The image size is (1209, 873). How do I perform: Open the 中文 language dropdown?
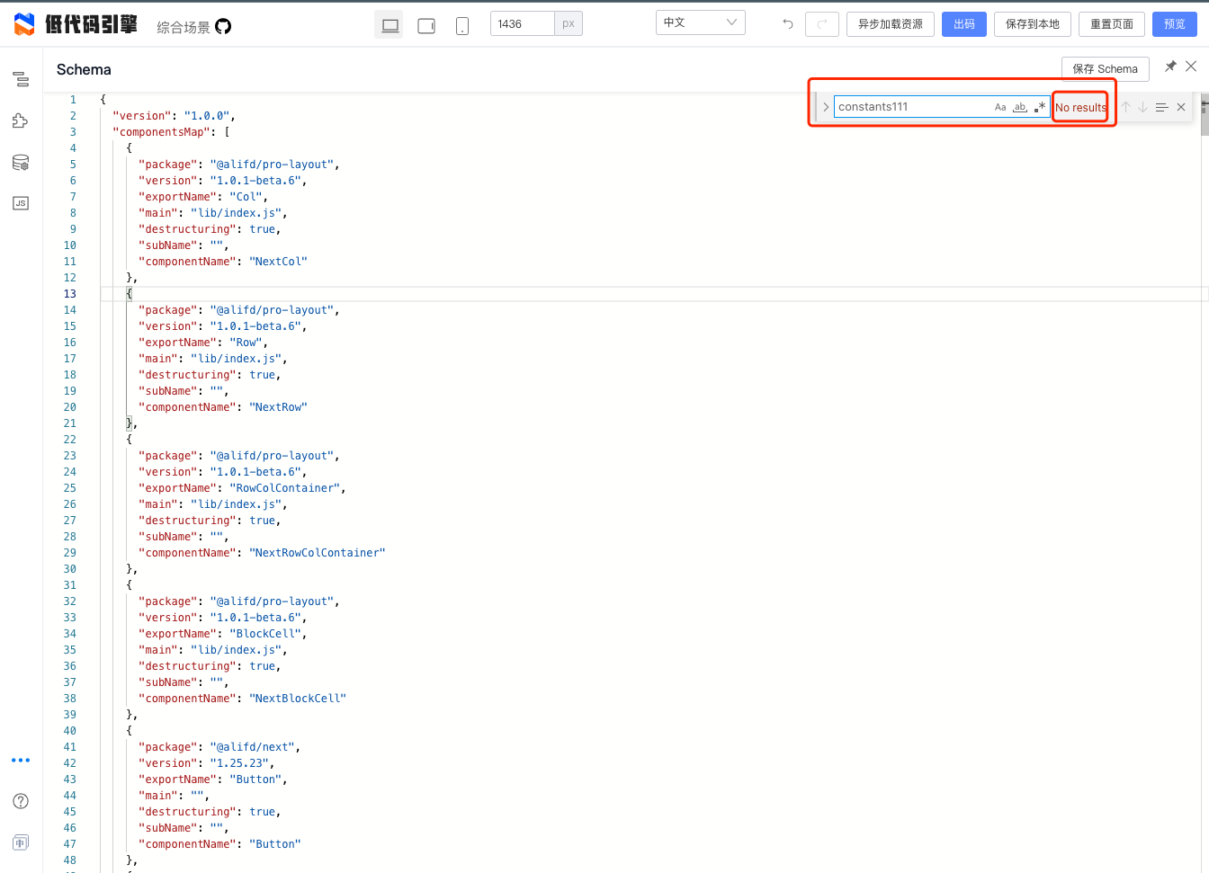pyautogui.click(x=700, y=22)
